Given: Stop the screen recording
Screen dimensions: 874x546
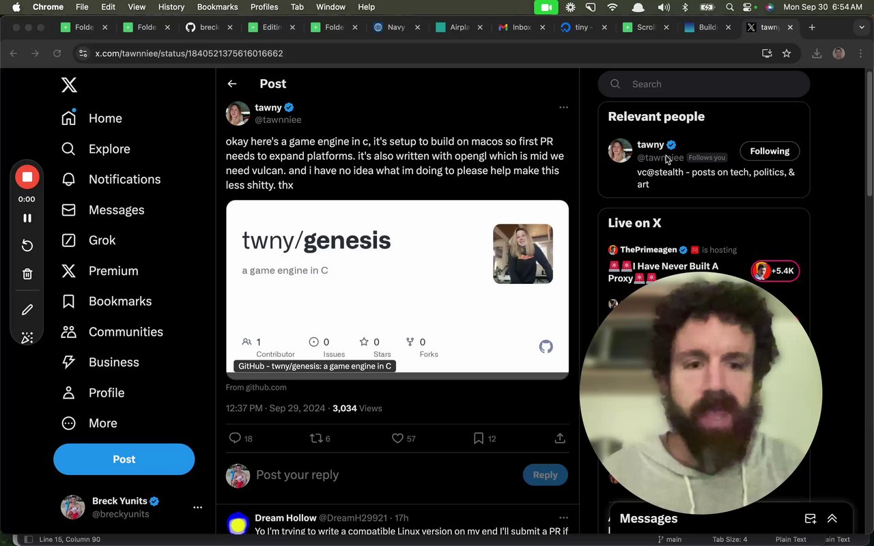Looking at the screenshot, I should pos(27,177).
